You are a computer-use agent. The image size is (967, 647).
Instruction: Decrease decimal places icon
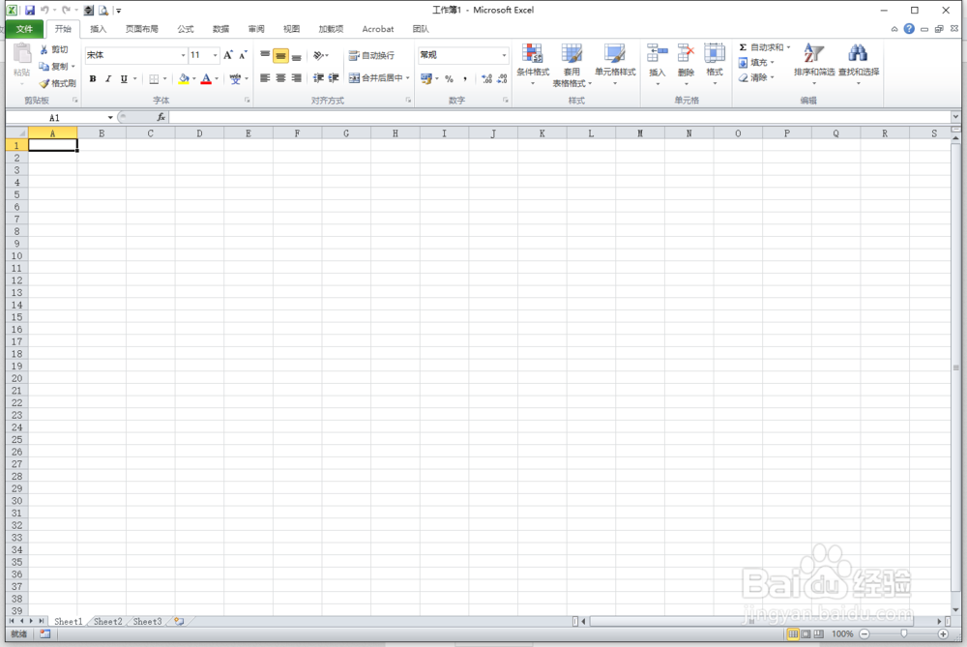pos(502,78)
